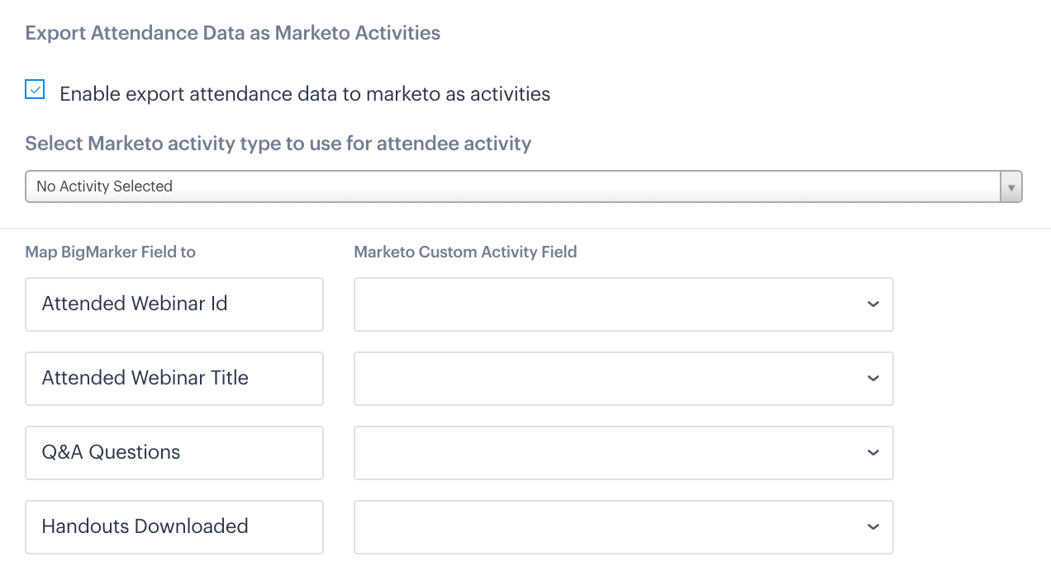
Task: Select the Q&A Questions field
Action: click(x=174, y=453)
